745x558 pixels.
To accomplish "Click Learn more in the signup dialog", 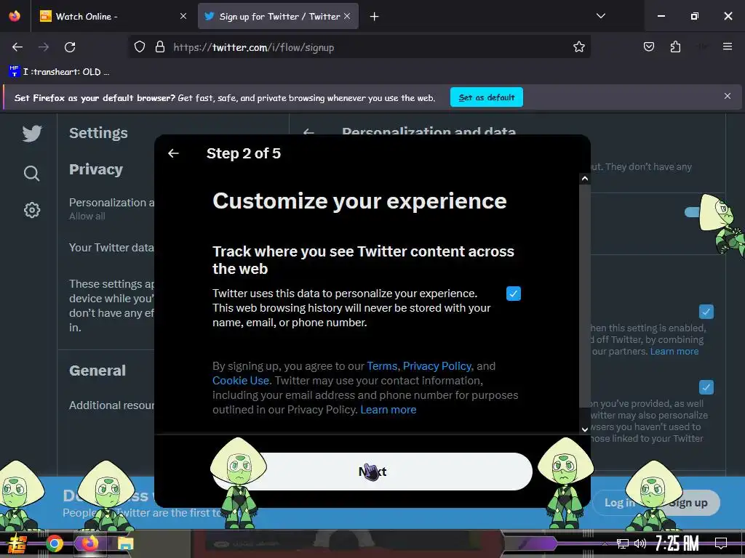I will pos(389,410).
